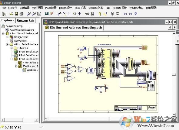Save the schematic with the floppy disk icon
The image size is (179, 130).
(x=16, y=14)
